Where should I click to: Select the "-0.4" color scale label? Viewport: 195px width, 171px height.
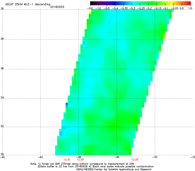115,8
